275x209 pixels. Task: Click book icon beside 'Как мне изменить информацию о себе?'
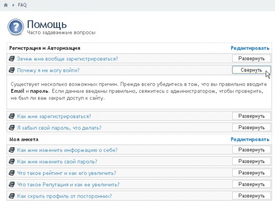click(x=12, y=150)
